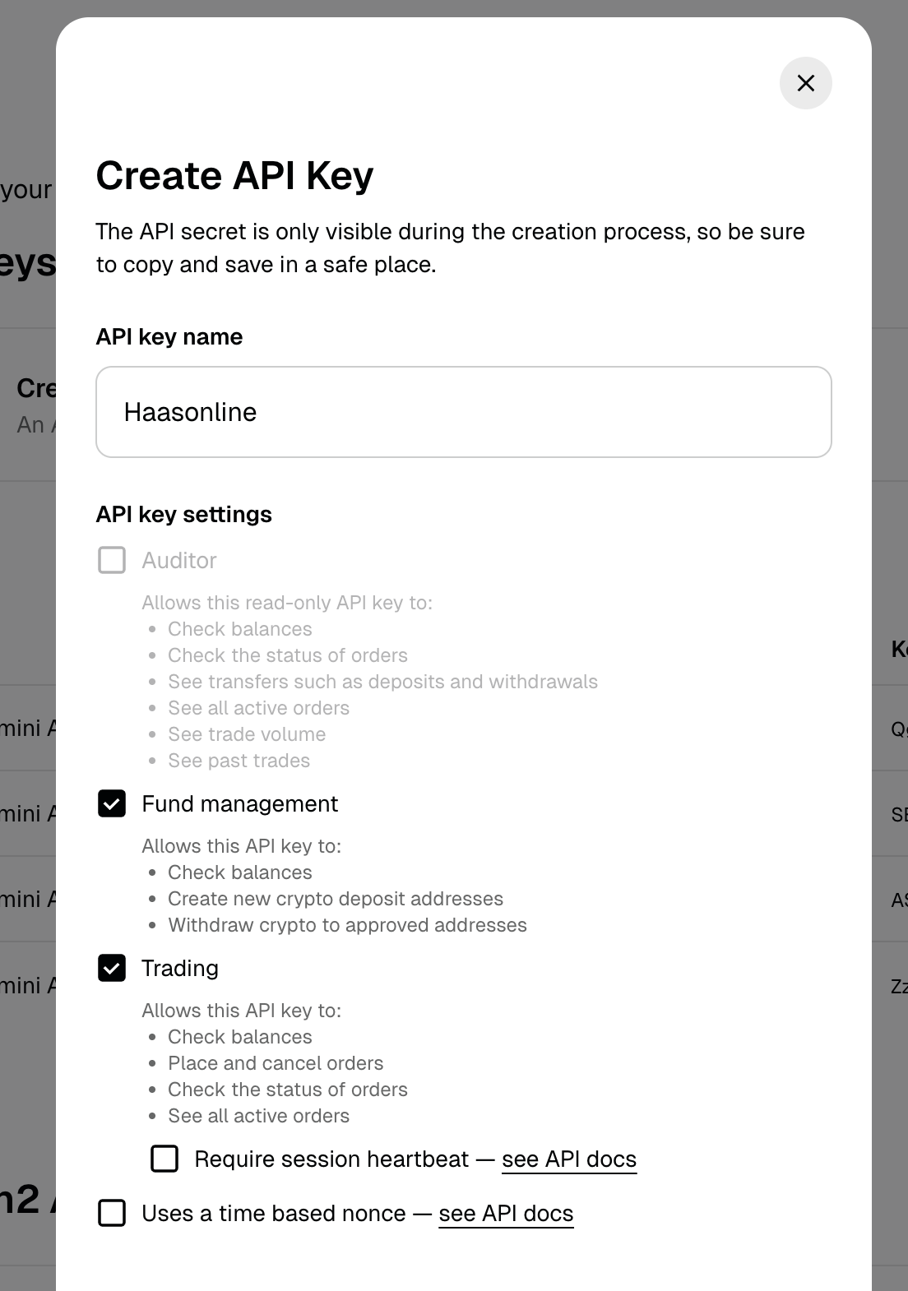Click the Trading label text
This screenshot has width=908, height=1291.
click(x=179, y=968)
